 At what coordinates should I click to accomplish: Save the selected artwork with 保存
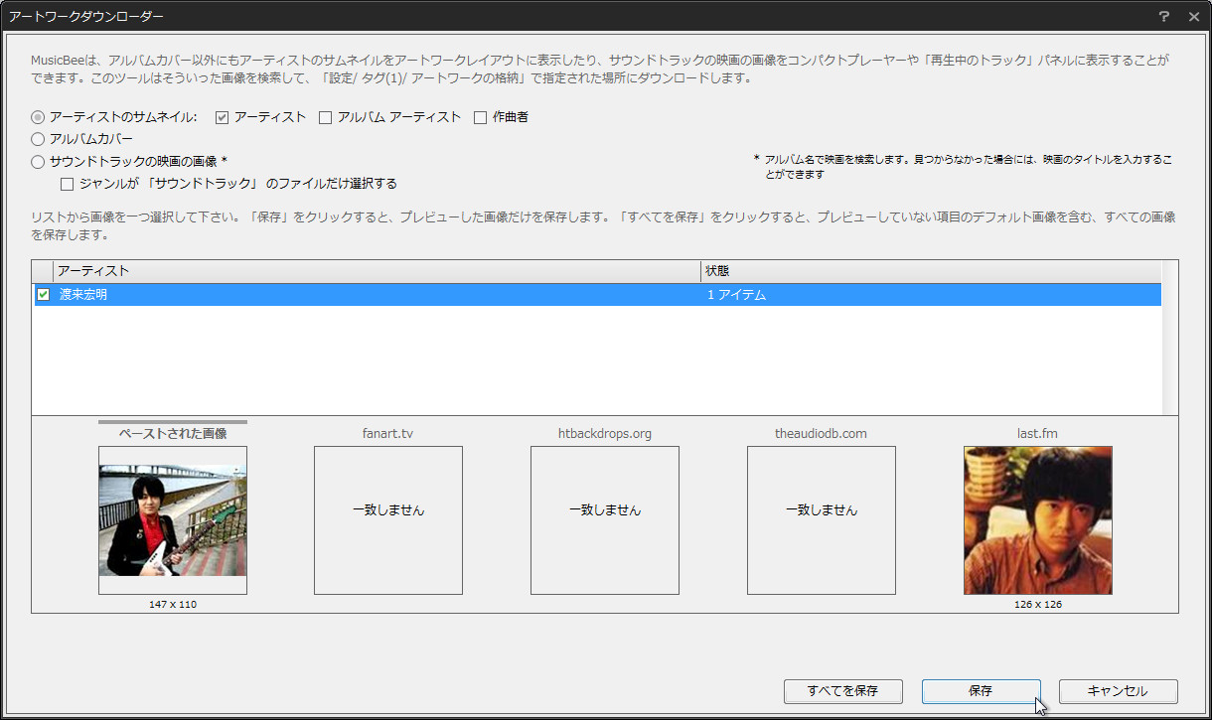[x=981, y=691]
